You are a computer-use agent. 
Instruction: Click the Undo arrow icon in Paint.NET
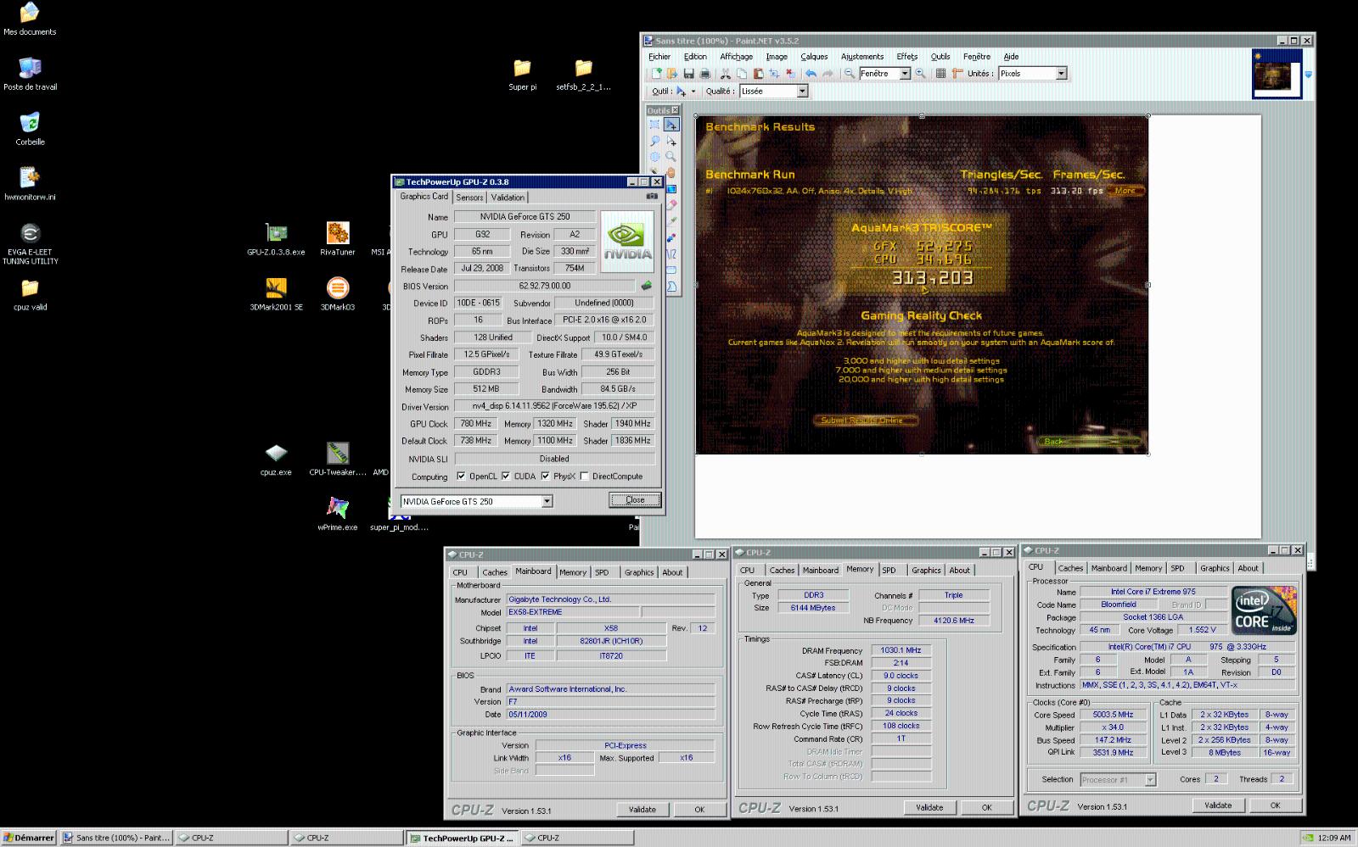(x=811, y=74)
